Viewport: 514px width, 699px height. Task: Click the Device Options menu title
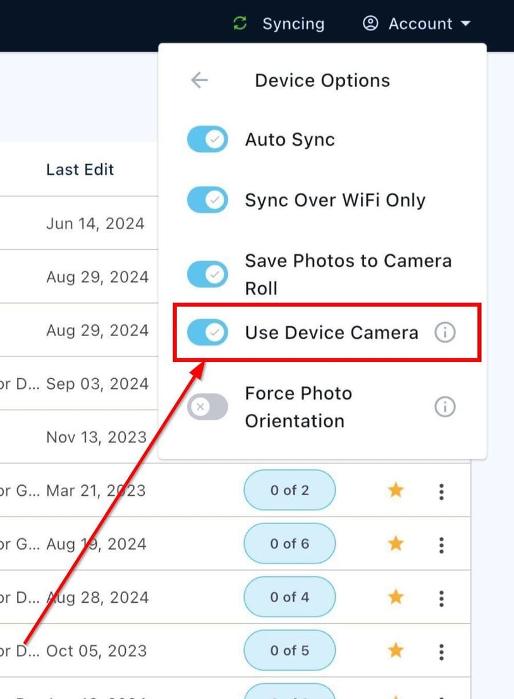pyautogui.click(x=322, y=80)
